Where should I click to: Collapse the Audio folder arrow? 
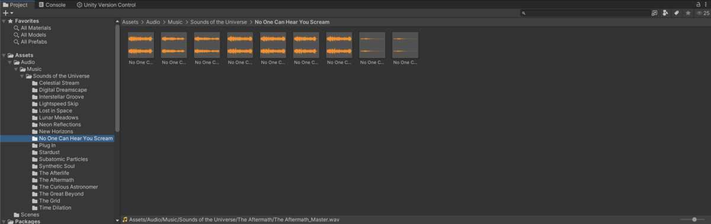[x=9, y=62]
